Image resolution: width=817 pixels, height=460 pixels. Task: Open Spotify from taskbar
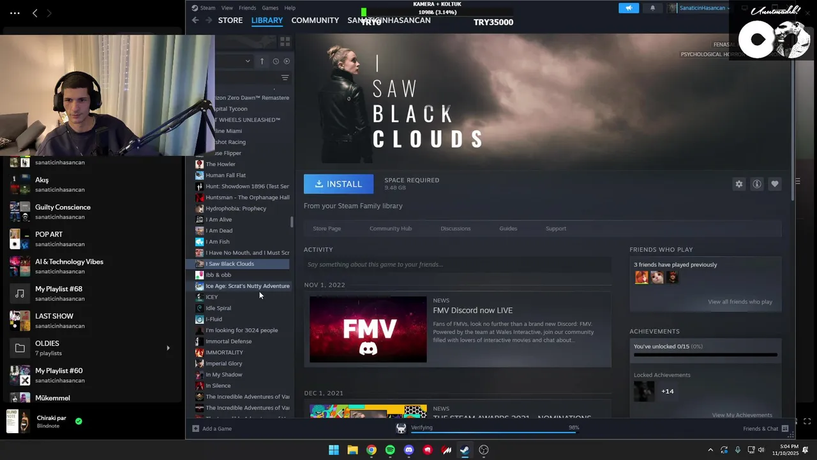390,450
